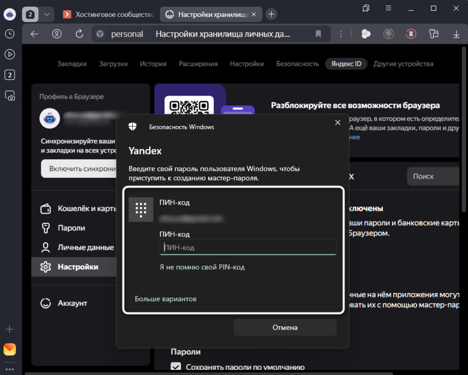Screen dimensions: 468x375
Task: Click the page vertical scrollbar
Action: coord(463,129)
